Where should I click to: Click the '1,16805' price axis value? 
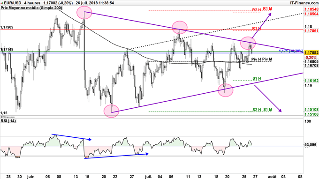coord(311,61)
